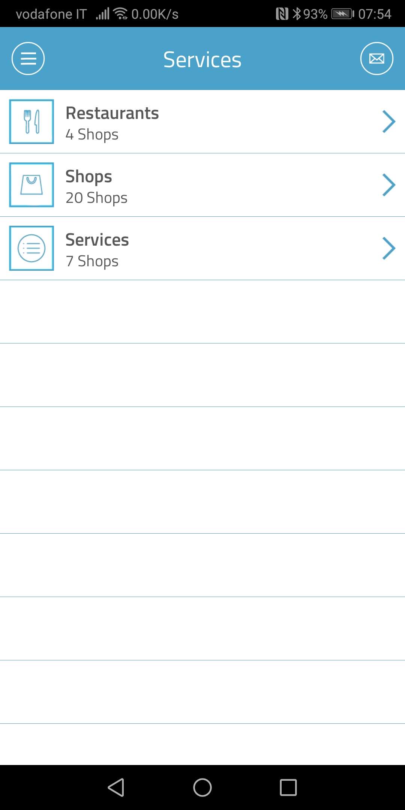This screenshot has width=405, height=810.
Task: Open the Shops category title
Action: point(89,177)
